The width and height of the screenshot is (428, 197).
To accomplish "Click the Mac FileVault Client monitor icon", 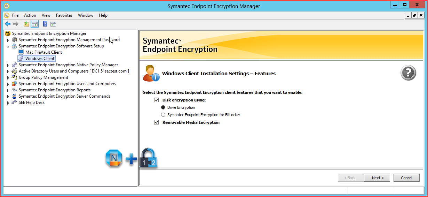I will coord(21,52).
